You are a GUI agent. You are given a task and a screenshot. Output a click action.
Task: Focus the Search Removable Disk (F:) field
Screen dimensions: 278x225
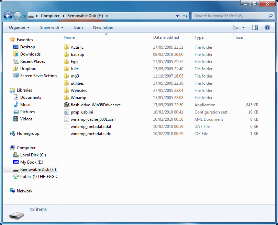tap(233, 16)
